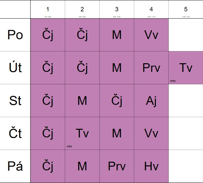
Task: Select the Friday Prv lesson cell
Action: (x=117, y=166)
